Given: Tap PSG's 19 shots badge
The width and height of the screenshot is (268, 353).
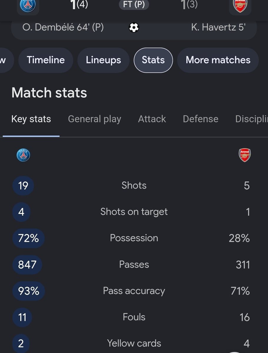Looking at the screenshot, I should pos(23,186).
